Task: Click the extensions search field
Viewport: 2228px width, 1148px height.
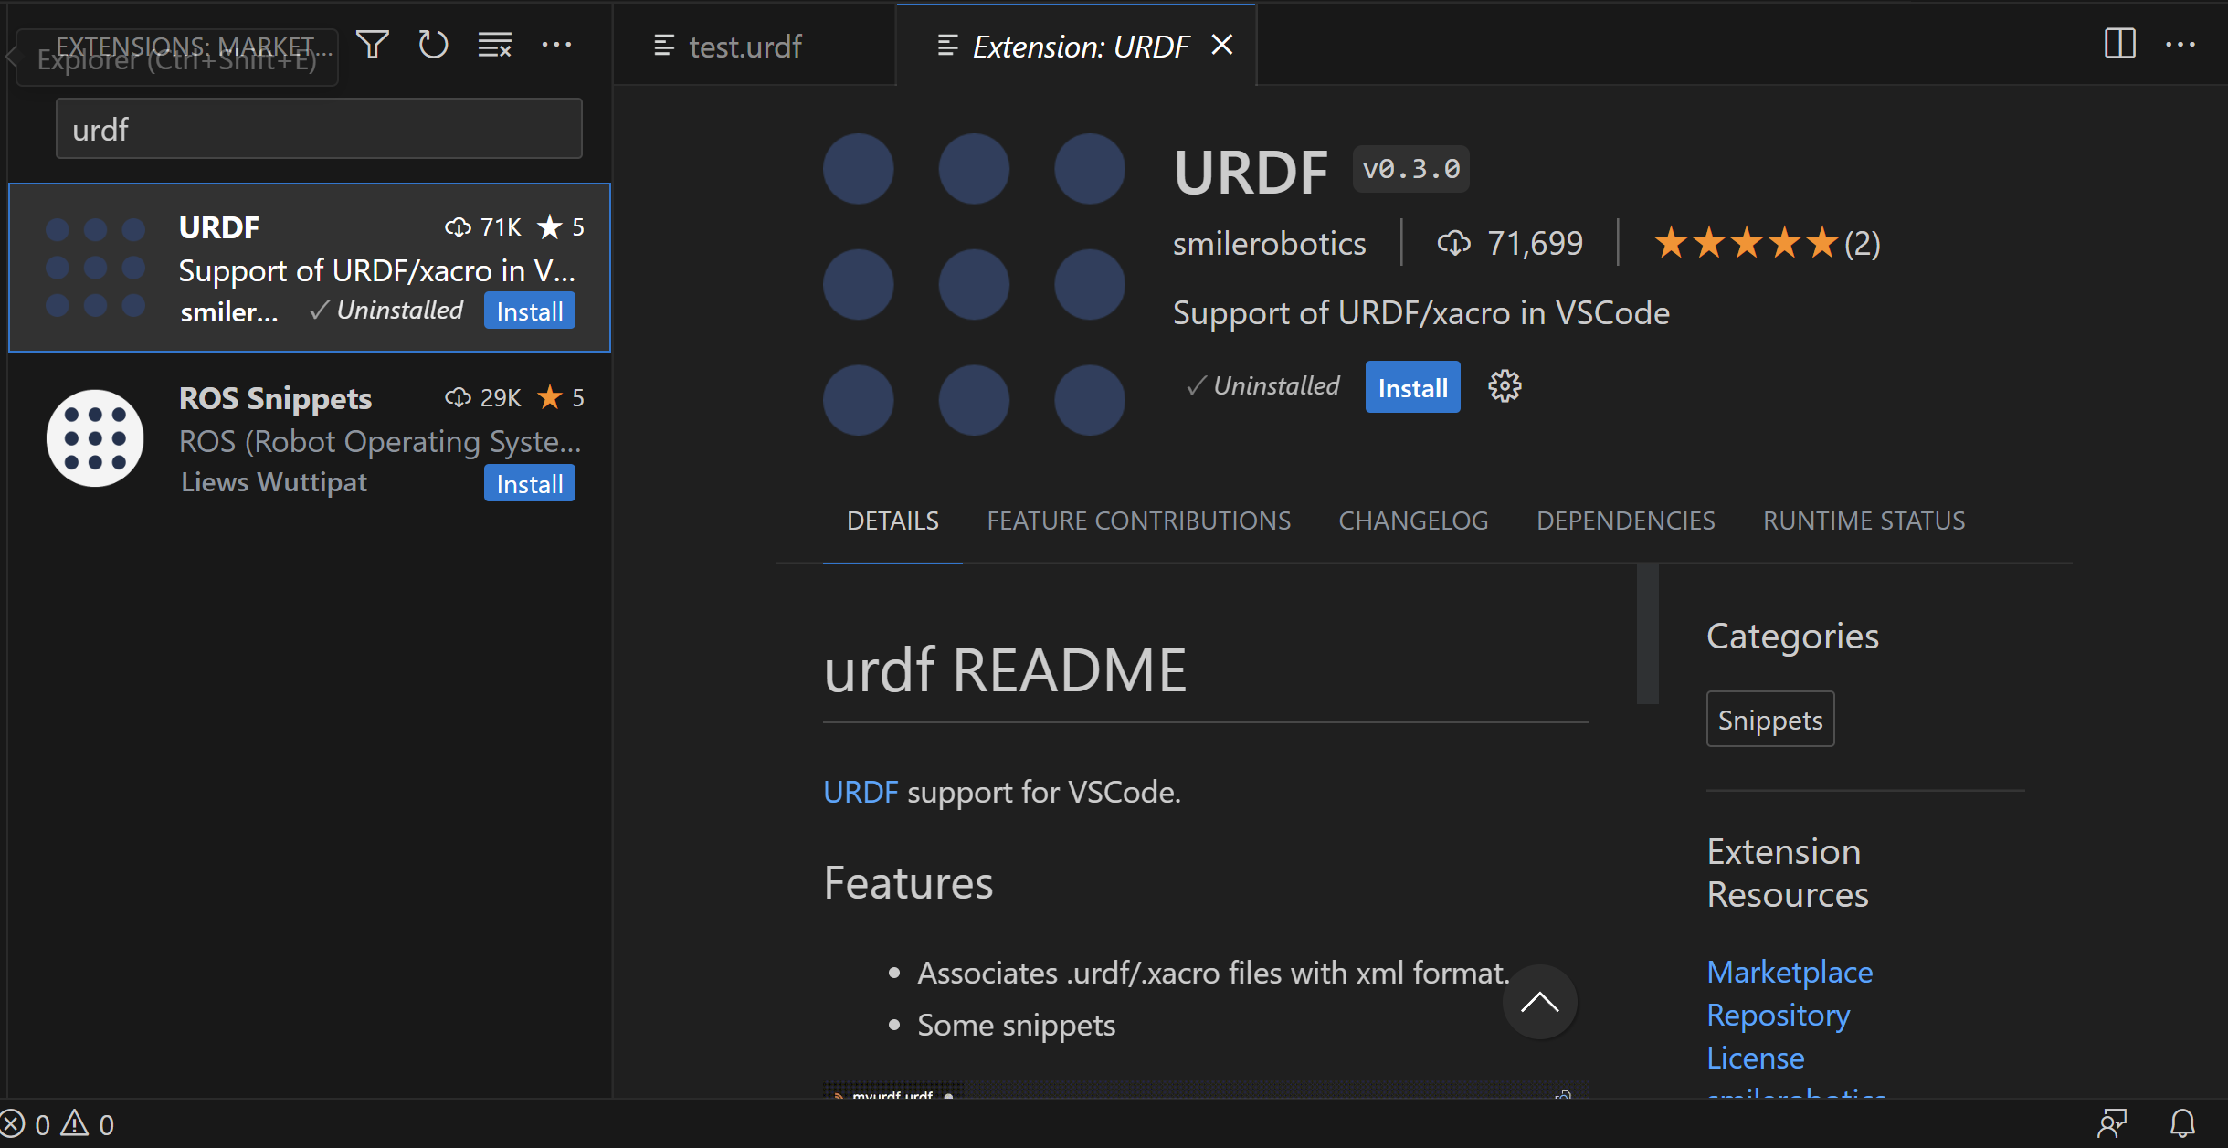Action: pyautogui.click(x=319, y=130)
